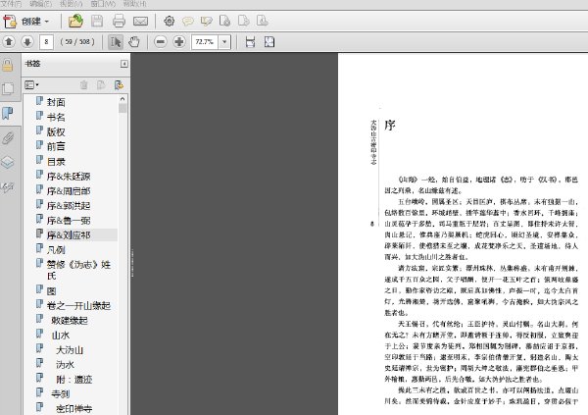Click the Save floppy disk icon

pyautogui.click(x=97, y=21)
